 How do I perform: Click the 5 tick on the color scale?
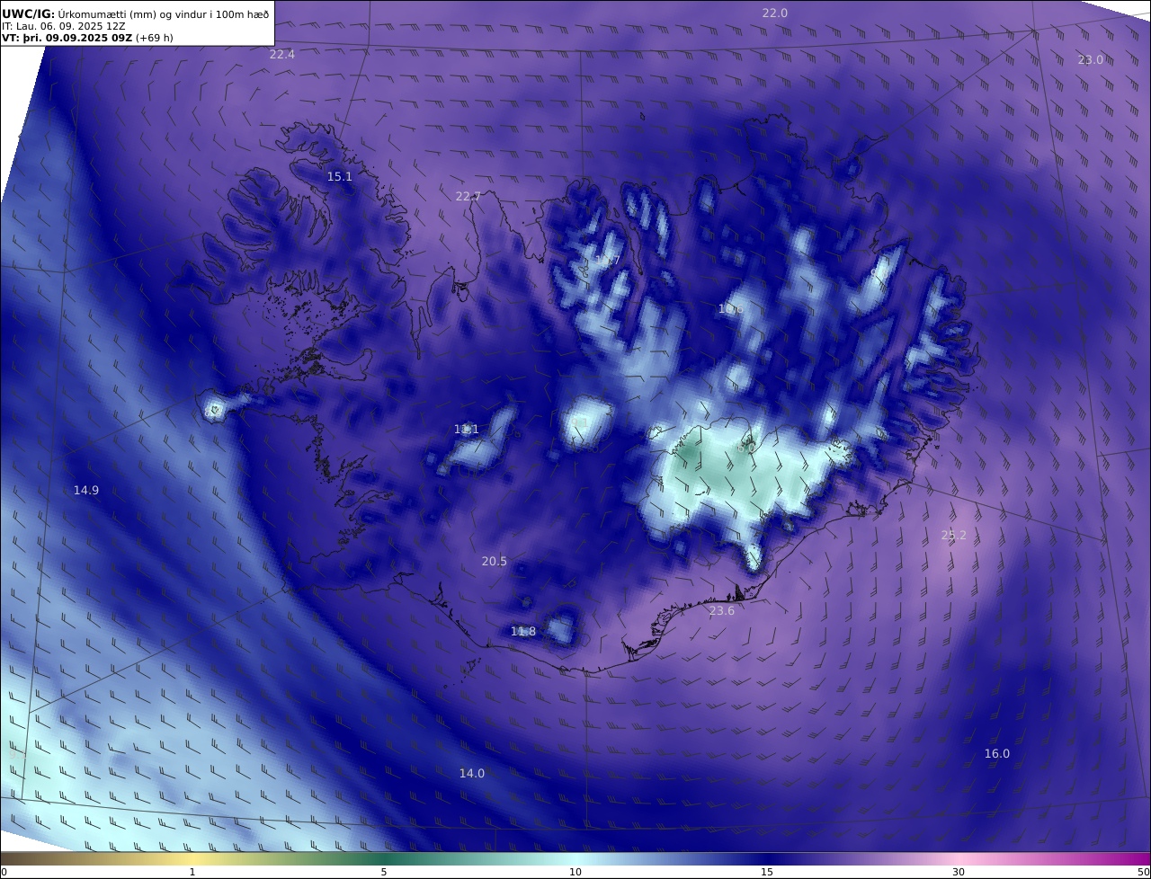tap(384, 872)
